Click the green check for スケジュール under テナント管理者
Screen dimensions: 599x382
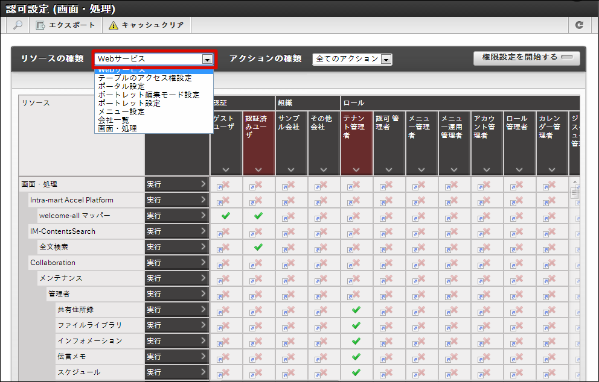tap(356, 372)
